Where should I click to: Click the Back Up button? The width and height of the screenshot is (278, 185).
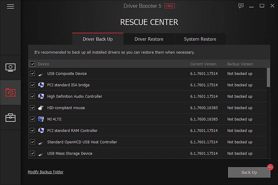click(249, 172)
